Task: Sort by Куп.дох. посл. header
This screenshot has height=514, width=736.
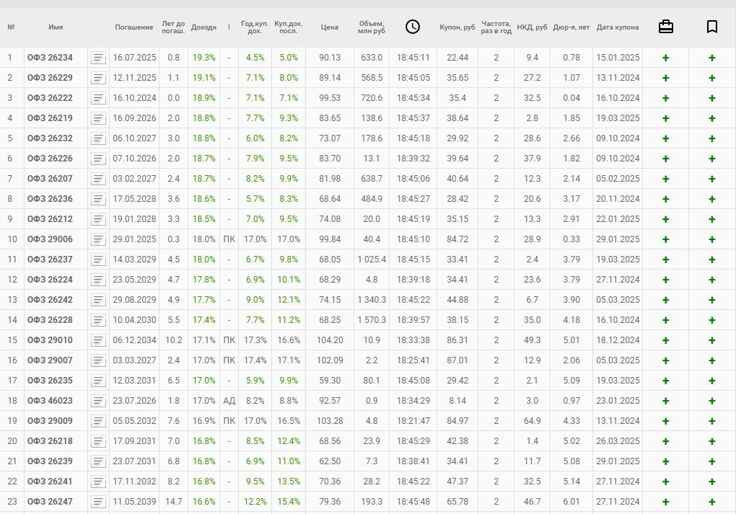Action: 288,27
